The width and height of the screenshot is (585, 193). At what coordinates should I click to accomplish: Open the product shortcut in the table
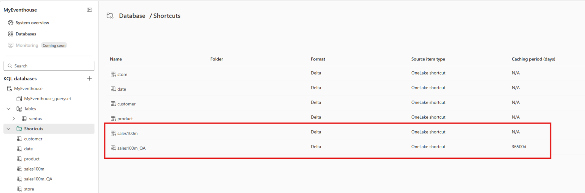tap(125, 119)
